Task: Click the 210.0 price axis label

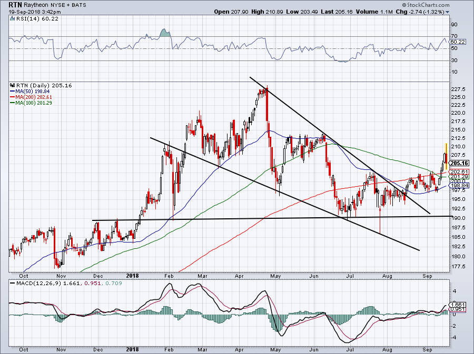Action: 458,147
